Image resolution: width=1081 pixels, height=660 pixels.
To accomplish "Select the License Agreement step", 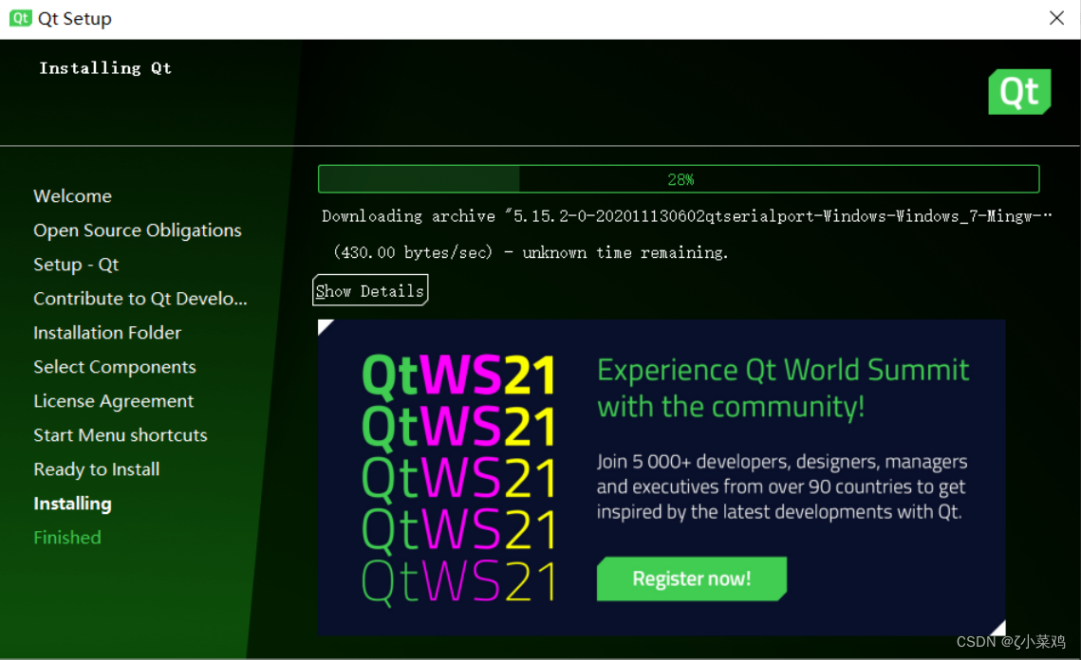I will [114, 401].
